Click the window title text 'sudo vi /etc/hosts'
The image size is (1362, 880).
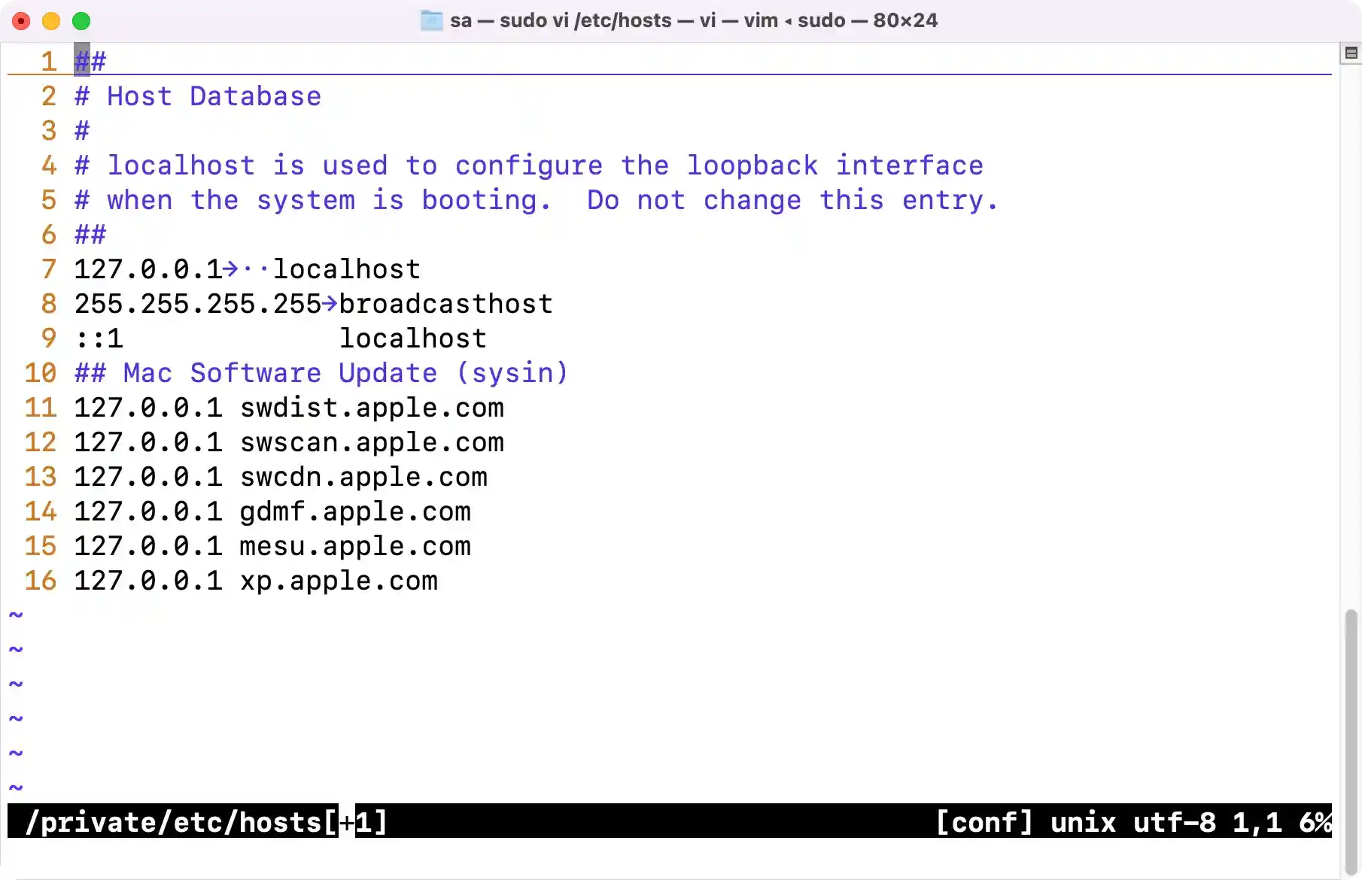pos(585,20)
